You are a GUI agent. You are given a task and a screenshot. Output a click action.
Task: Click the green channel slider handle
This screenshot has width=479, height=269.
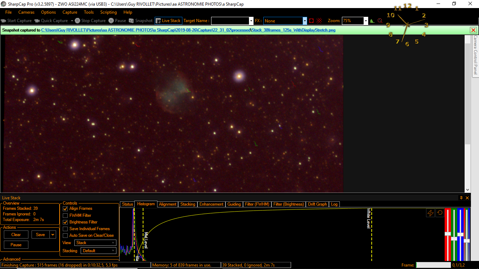pyautogui.click(x=454, y=239)
